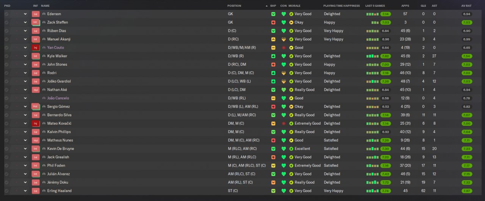
Task: Toggle the picked checkmark for Bernardo Silva
Action: (6, 115)
